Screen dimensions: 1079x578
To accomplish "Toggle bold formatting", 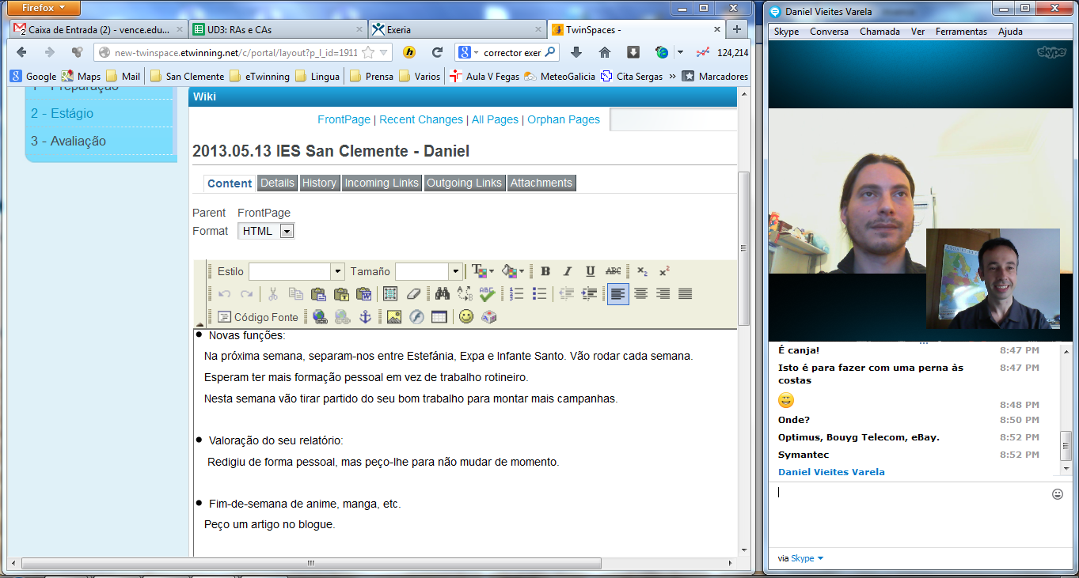I will (x=545, y=271).
